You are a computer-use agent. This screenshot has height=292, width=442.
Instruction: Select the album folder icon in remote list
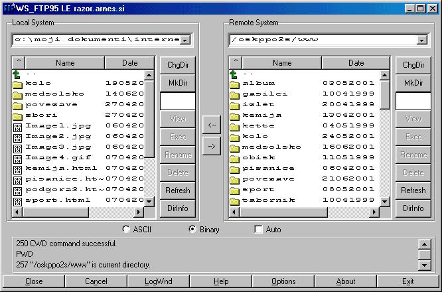(x=235, y=84)
